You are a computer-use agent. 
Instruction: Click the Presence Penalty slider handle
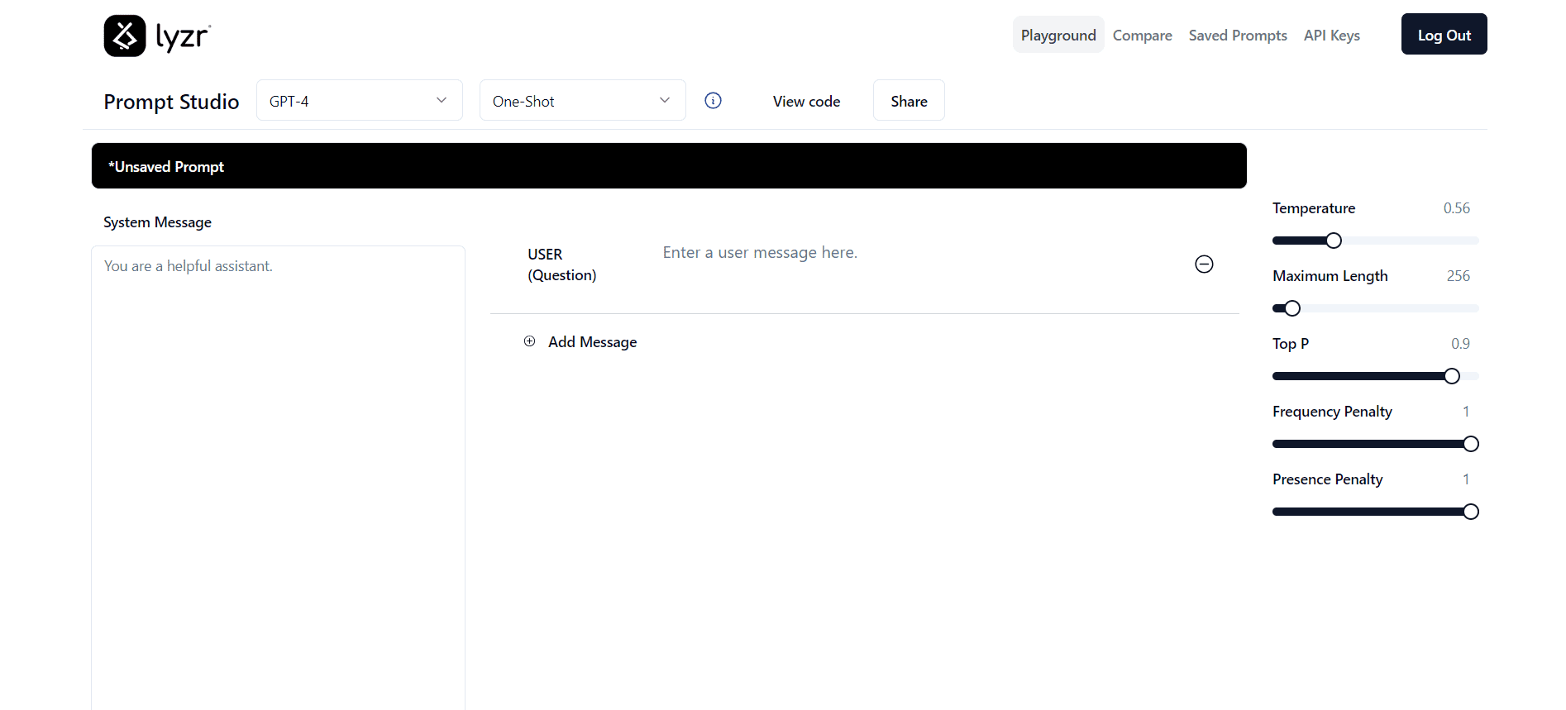(1471, 512)
